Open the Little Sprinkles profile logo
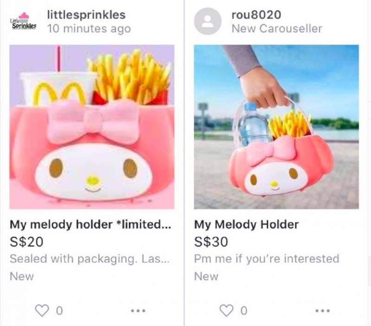Viewport: 371px width, 326px height. click(x=23, y=21)
